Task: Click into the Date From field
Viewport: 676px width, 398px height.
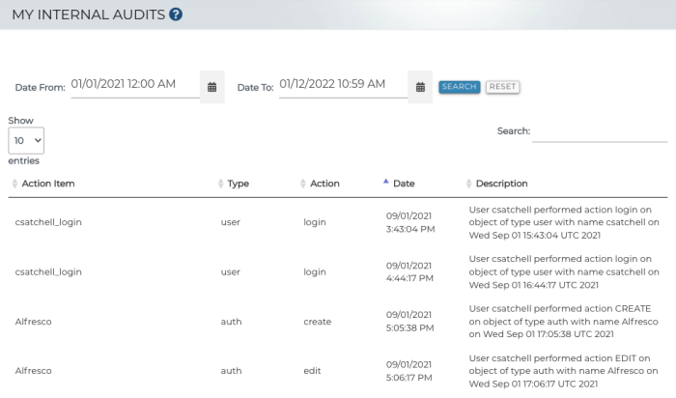Action: (x=133, y=85)
